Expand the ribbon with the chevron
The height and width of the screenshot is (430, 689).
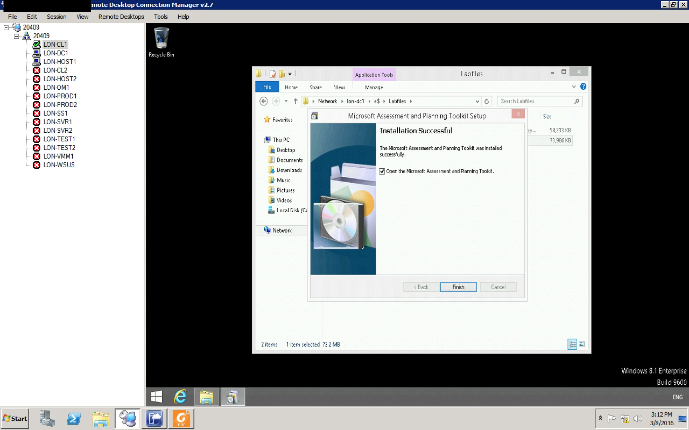pyautogui.click(x=574, y=87)
